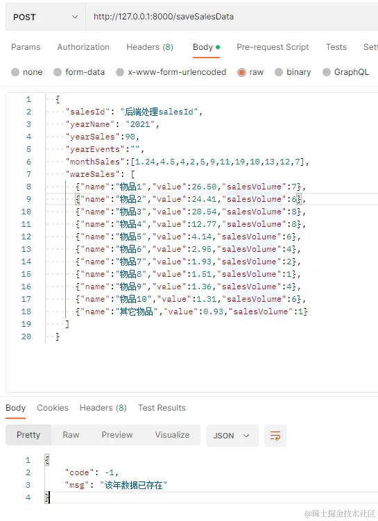Click the response message 该年数据已存在
The image size is (378, 521).
click(134, 485)
